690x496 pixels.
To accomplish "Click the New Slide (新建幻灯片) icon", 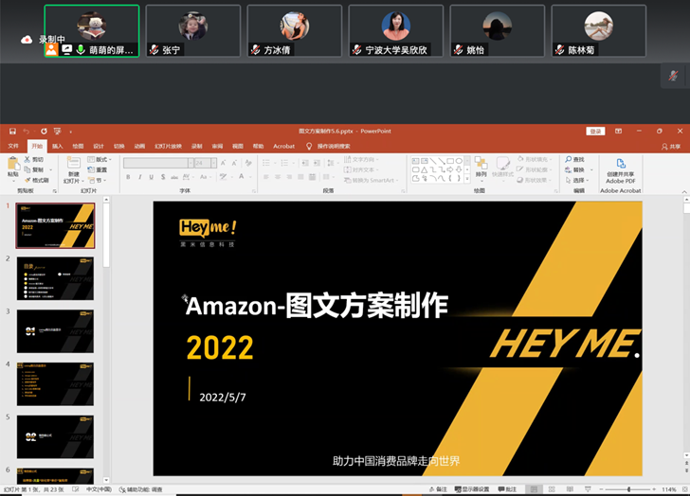I will pos(74,166).
